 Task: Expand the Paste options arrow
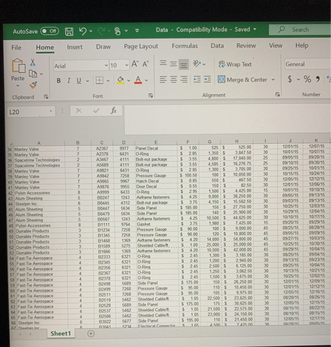tap(18, 86)
